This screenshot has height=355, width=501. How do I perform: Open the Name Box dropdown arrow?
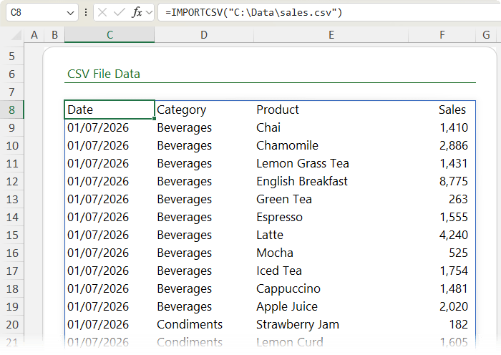pyautogui.click(x=70, y=13)
